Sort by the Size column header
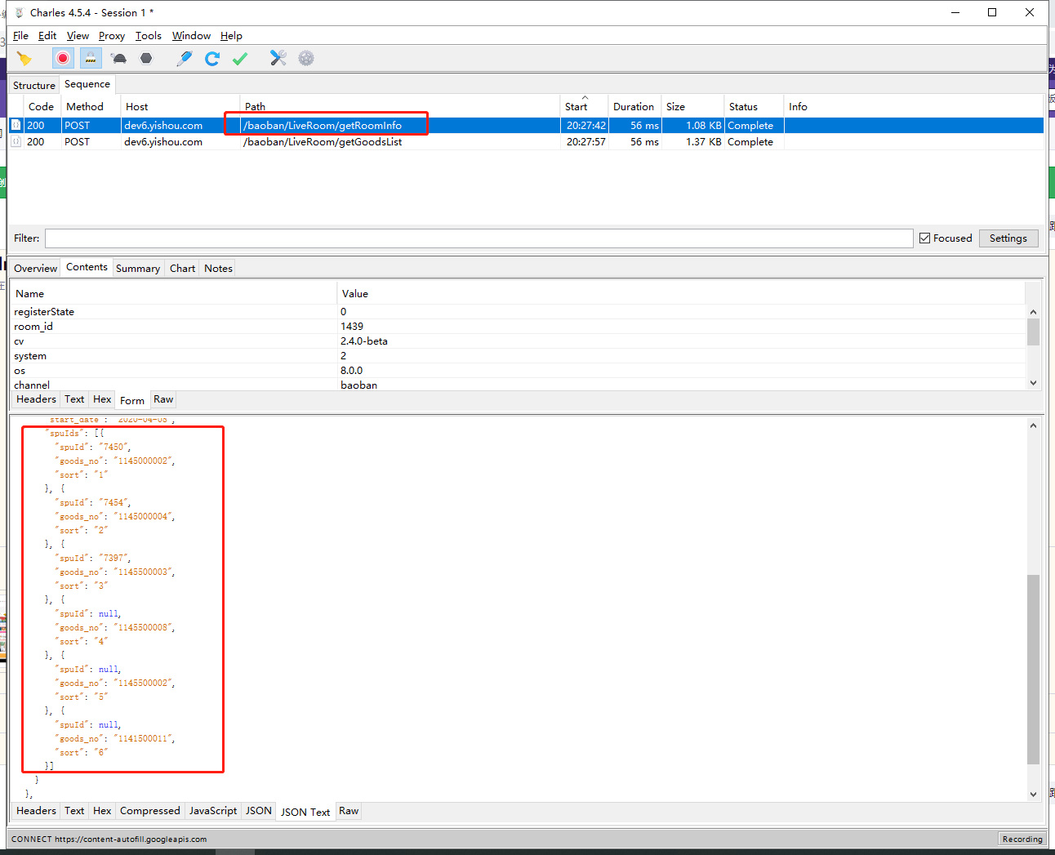The width and height of the screenshot is (1055, 855). pyautogui.click(x=692, y=107)
